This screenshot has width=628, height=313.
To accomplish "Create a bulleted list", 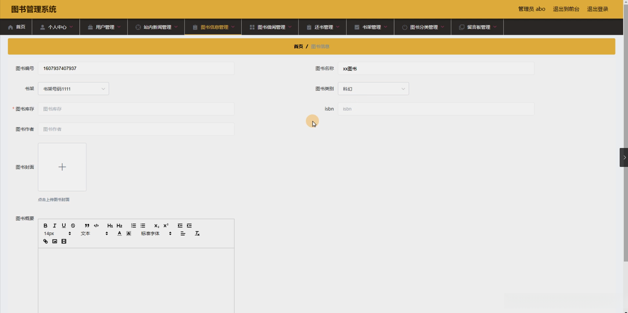I will (x=143, y=226).
